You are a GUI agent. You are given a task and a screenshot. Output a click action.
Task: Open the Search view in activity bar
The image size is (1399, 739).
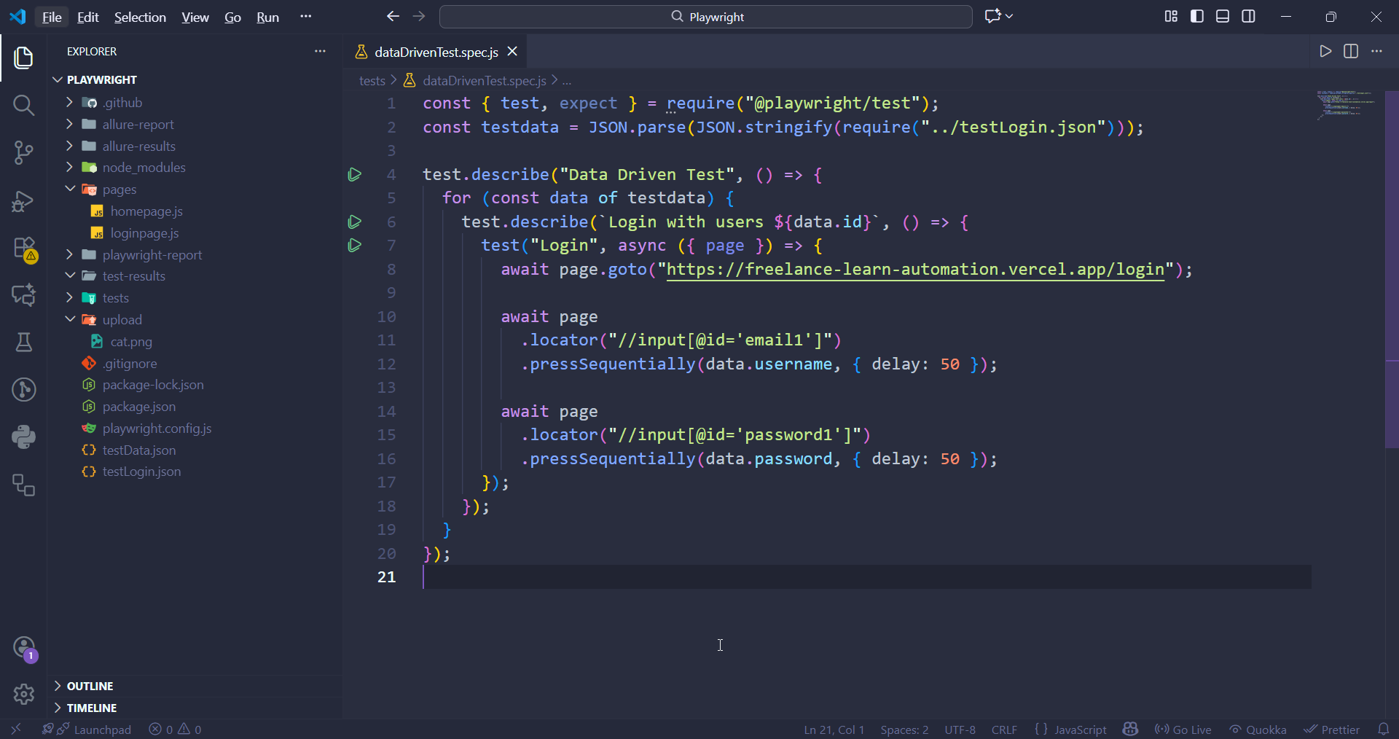tap(23, 106)
